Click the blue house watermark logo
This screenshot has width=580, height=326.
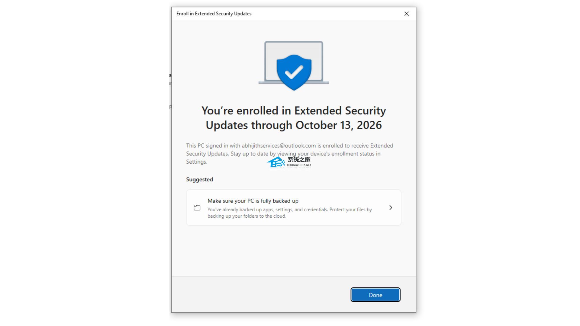pyautogui.click(x=276, y=163)
